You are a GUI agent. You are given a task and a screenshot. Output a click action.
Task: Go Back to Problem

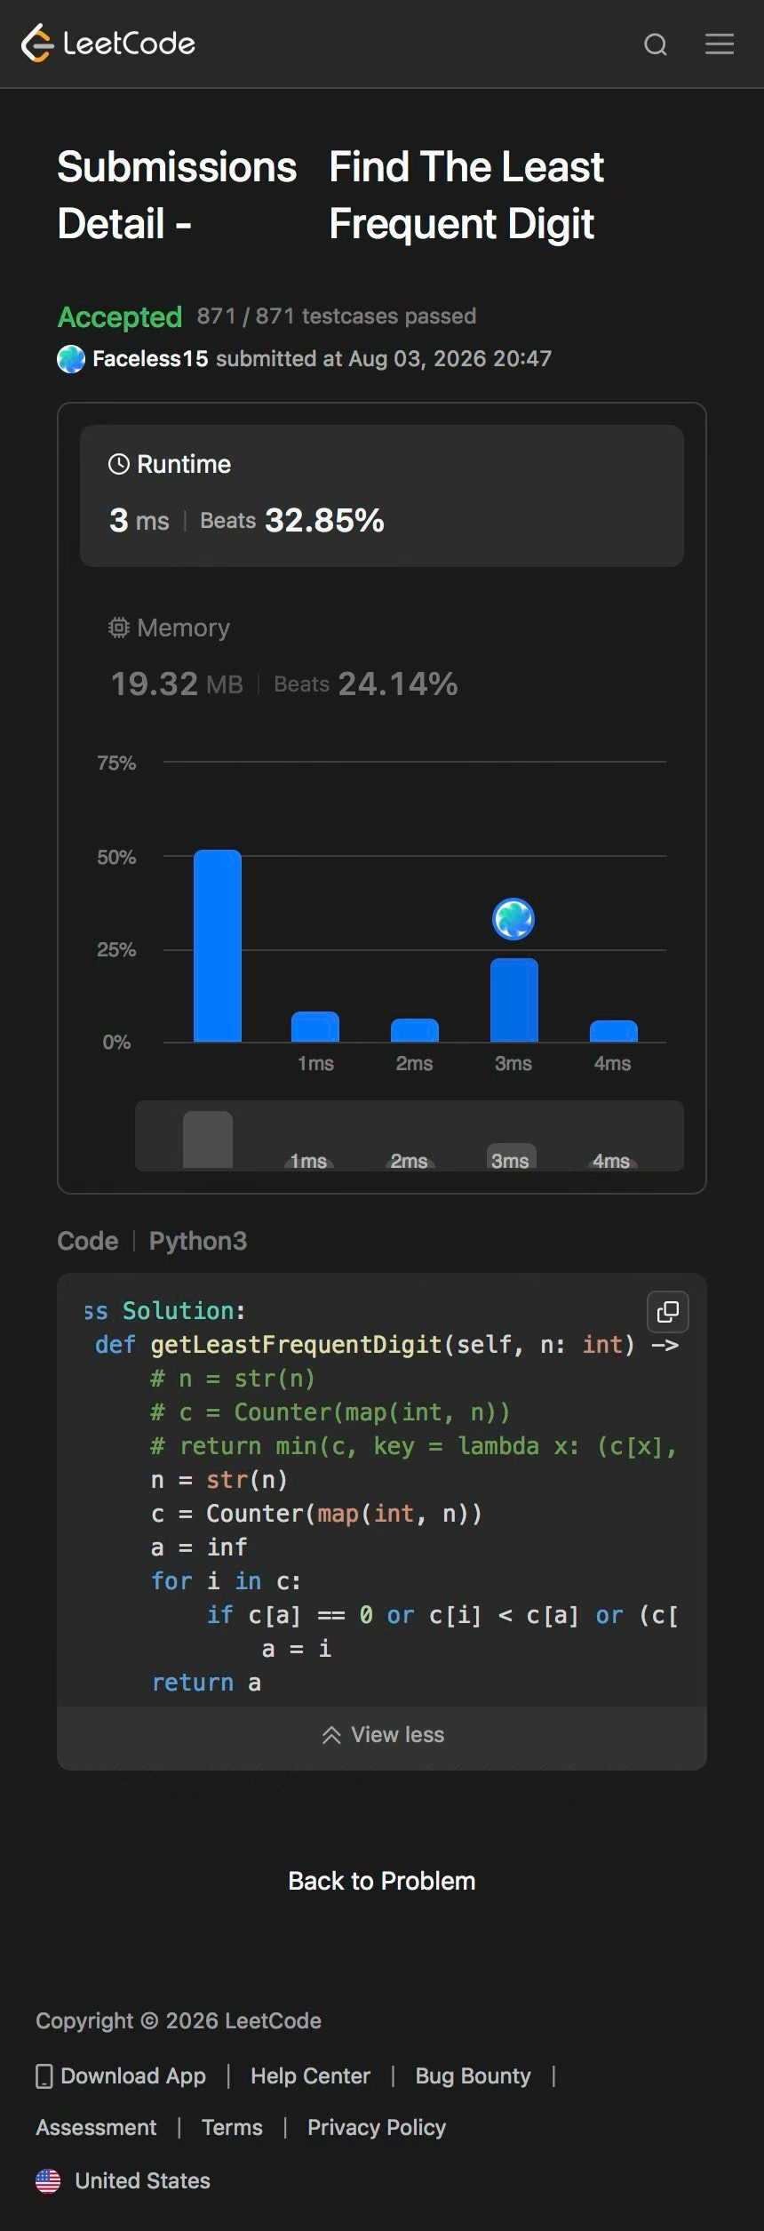click(382, 1881)
